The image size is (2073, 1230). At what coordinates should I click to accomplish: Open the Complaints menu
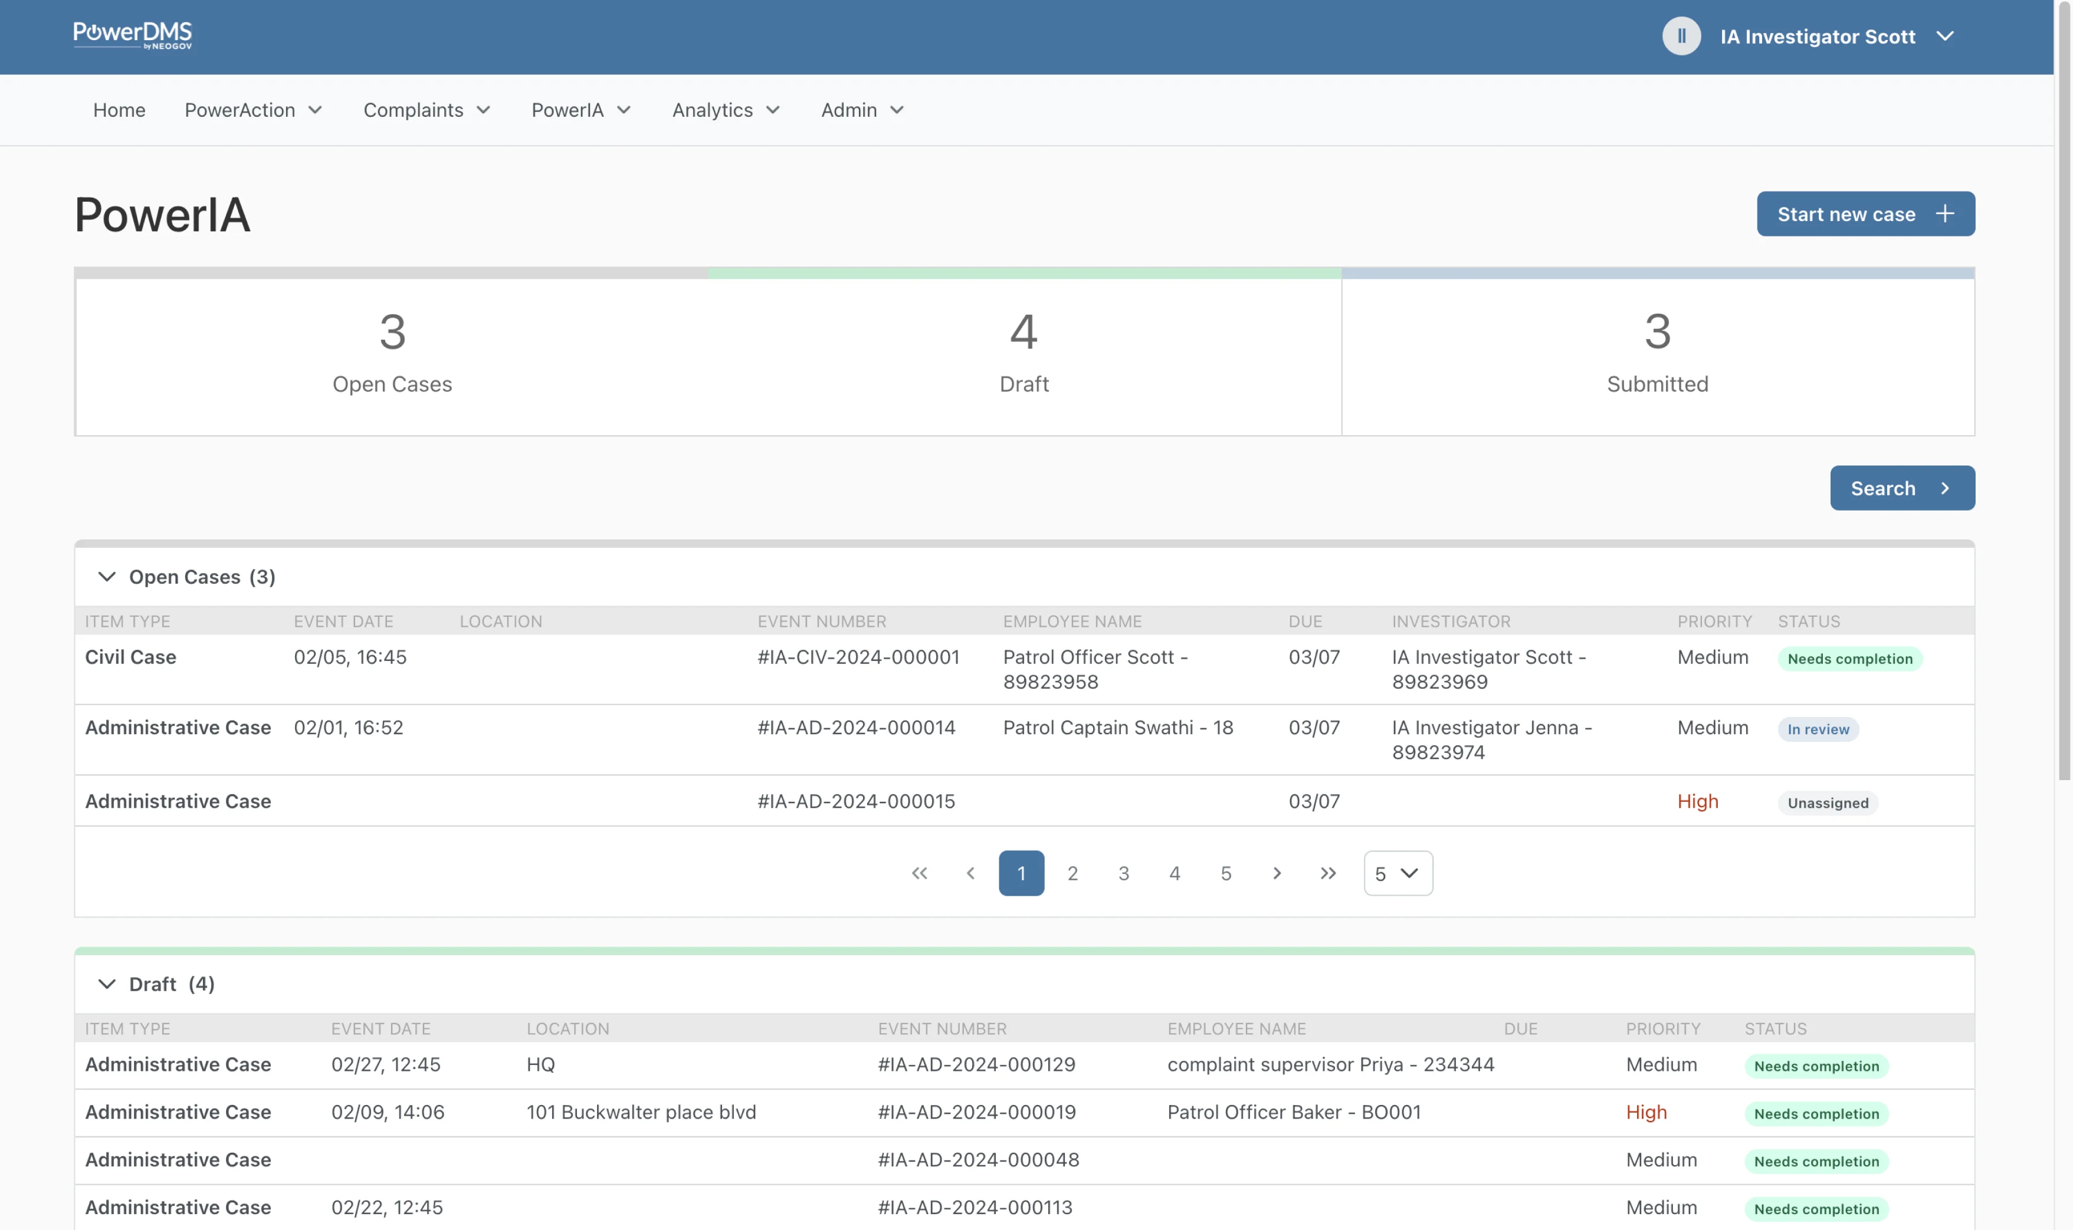pos(427,110)
